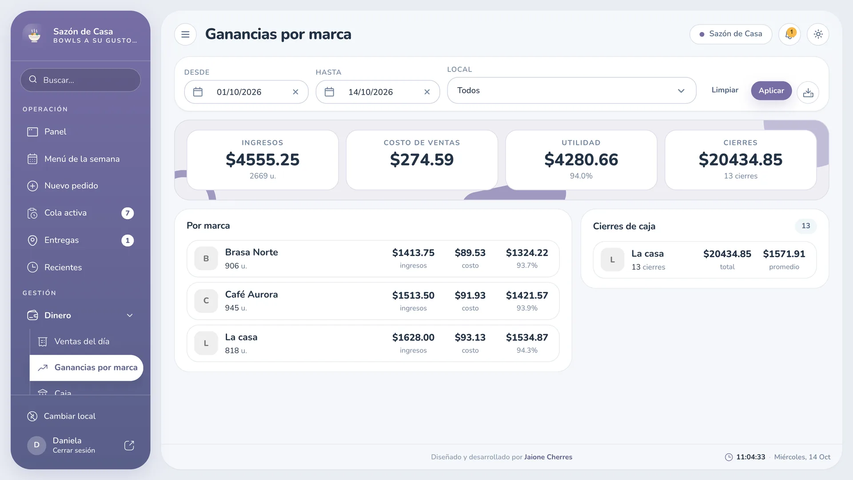
Task: Open the notifications bell
Action: pos(789,34)
